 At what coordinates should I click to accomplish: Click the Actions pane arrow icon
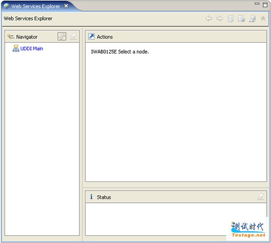tap(91, 36)
